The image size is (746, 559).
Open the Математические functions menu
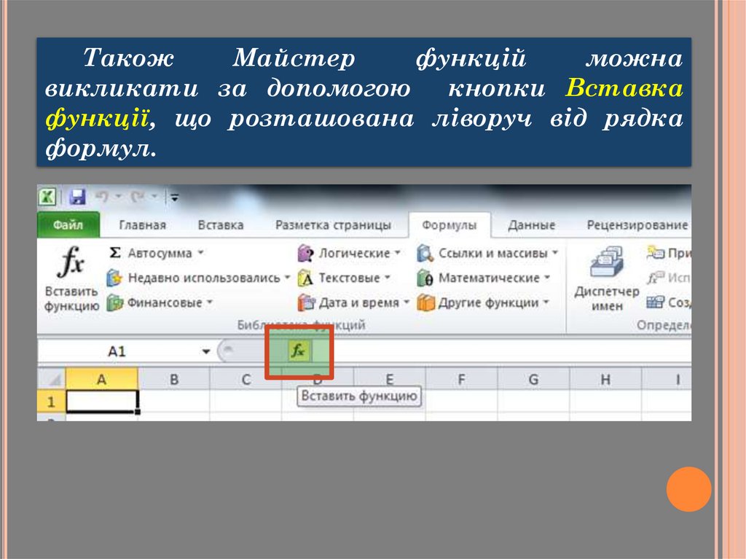(x=484, y=278)
